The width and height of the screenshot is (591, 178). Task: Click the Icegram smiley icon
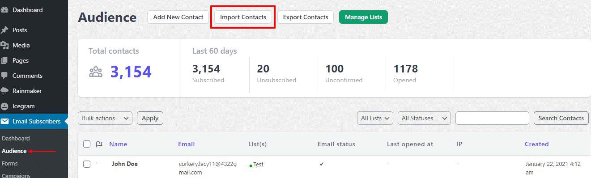tap(5, 106)
